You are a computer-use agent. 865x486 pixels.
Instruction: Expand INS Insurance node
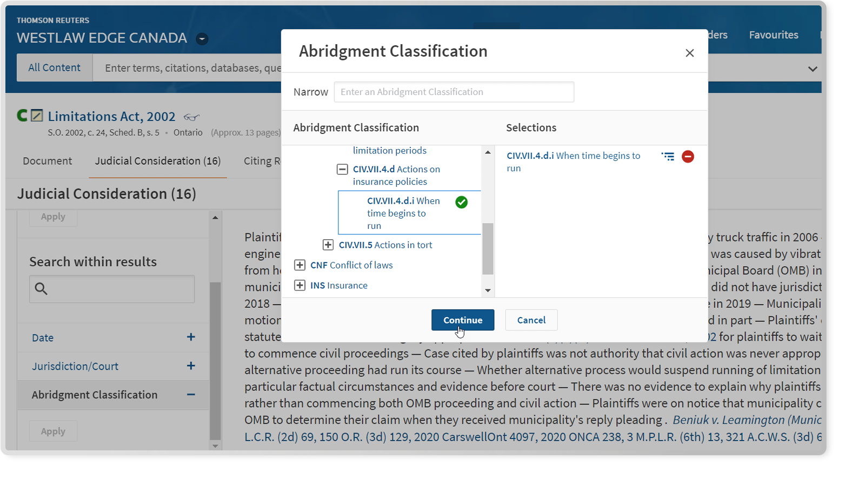coord(300,285)
